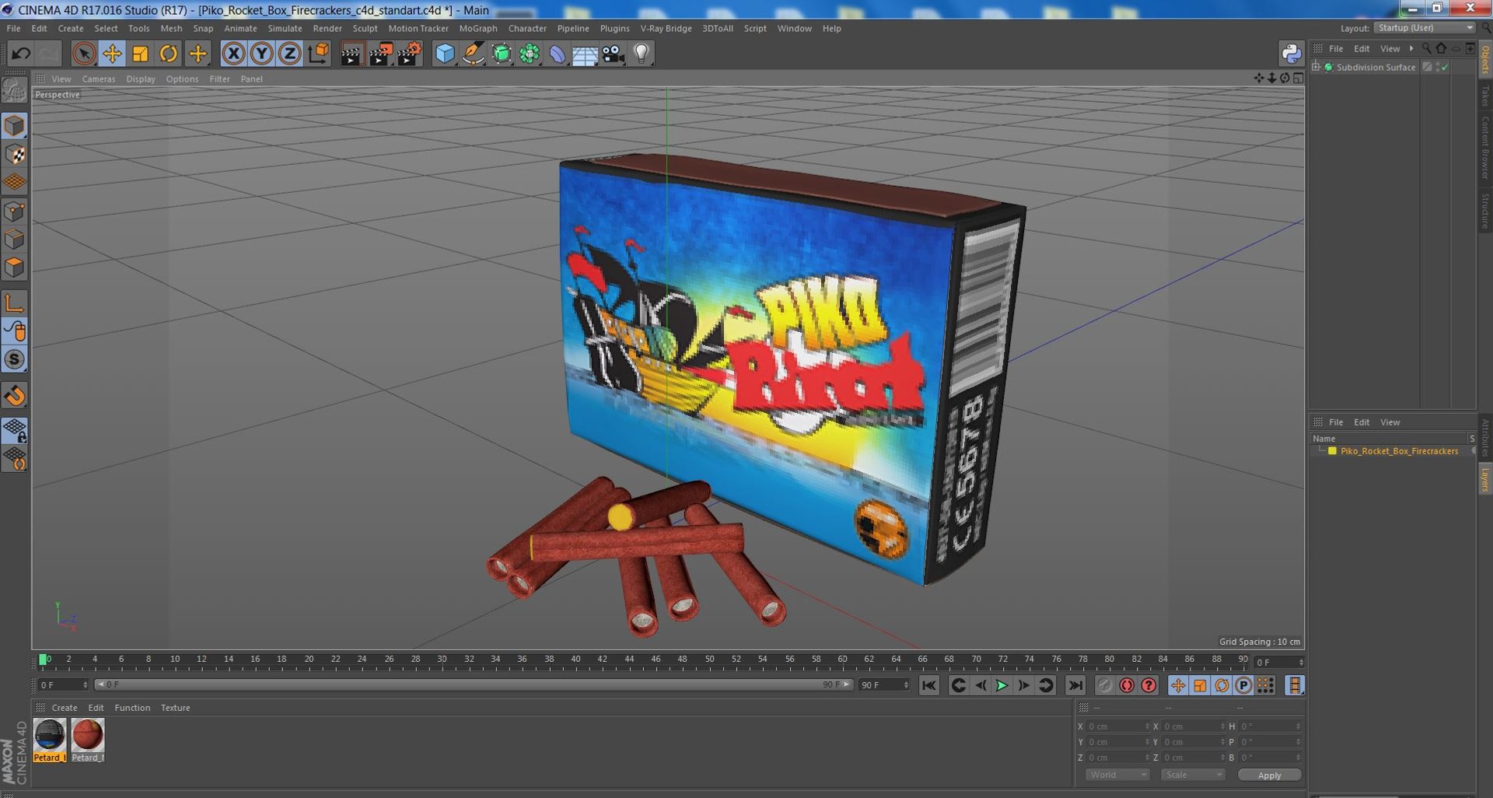
Task: Go to start of animation
Action: [928, 685]
